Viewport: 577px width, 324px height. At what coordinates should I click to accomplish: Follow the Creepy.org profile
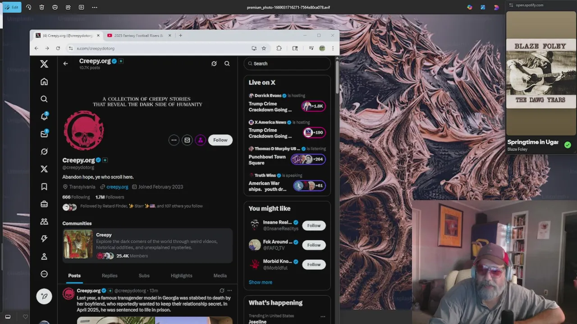click(220, 140)
